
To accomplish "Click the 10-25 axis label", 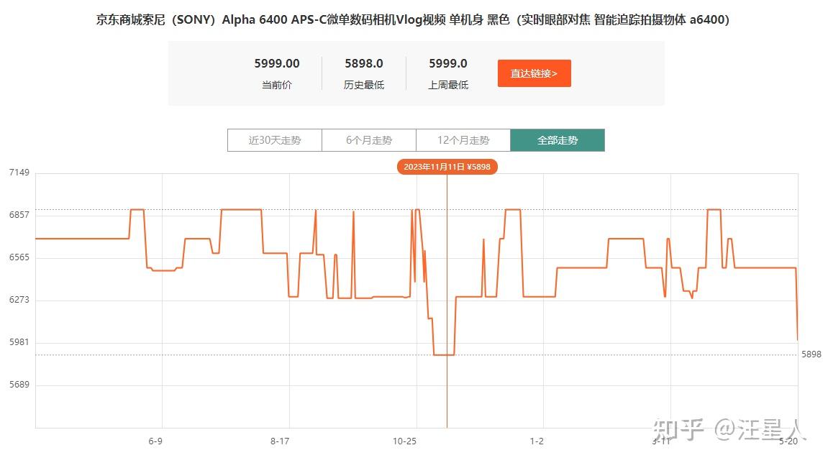I will point(404,442).
